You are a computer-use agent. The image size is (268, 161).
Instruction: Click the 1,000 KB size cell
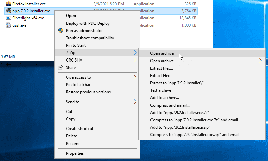tap(189, 25)
